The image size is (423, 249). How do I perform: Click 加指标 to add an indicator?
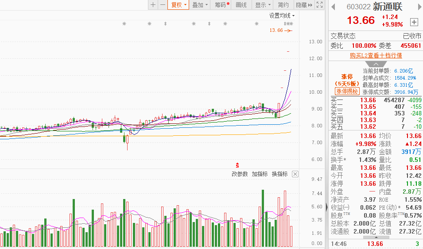[260, 174]
